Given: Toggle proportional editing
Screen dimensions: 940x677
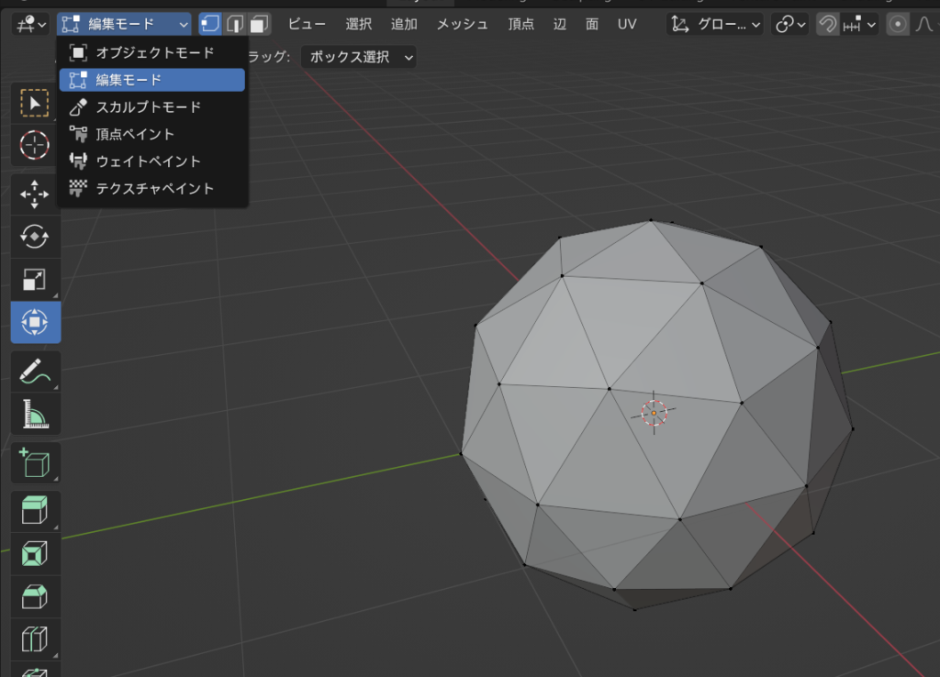Looking at the screenshot, I should pyautogui.click(x=897, y=24).
